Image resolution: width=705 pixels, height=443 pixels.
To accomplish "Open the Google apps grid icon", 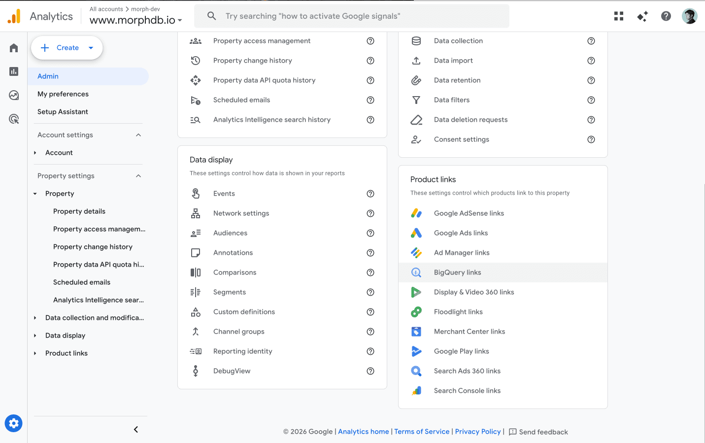I will [x=619, y=16].
